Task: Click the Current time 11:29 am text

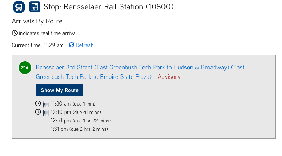Action: coord(38,45)
